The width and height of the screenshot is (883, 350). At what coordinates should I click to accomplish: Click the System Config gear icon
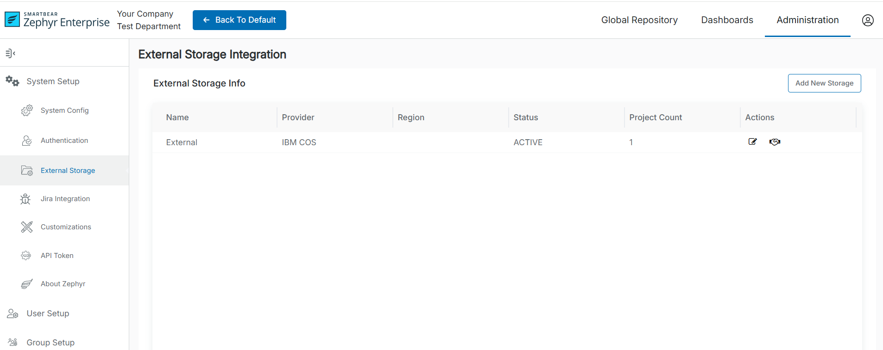tap(27, 111)
